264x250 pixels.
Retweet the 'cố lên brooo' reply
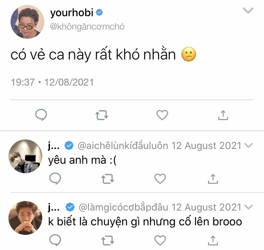[x=108, y=240]
